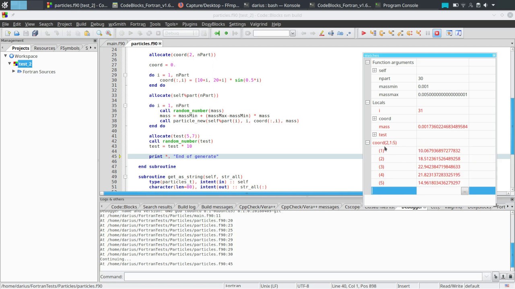Screen dimensions: 515x289
Task: Click the Run to cursor debugger icon
Action: tap(373, 33)
